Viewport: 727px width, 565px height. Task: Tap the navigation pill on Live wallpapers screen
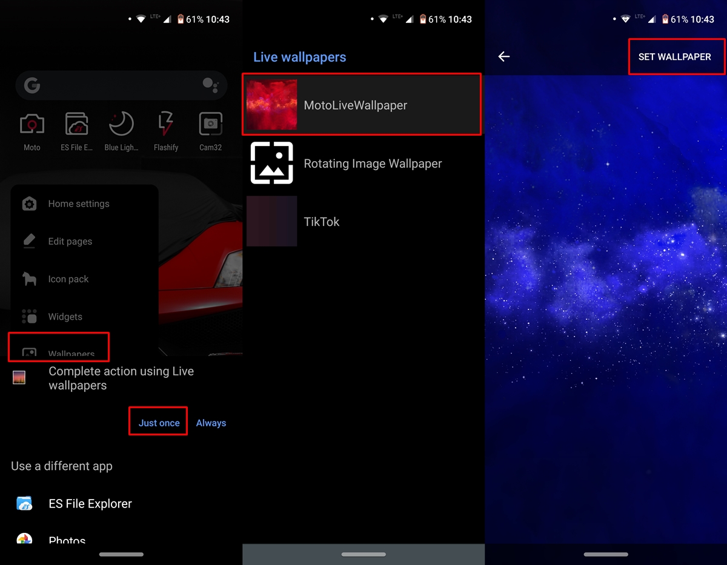coord(363,554)
